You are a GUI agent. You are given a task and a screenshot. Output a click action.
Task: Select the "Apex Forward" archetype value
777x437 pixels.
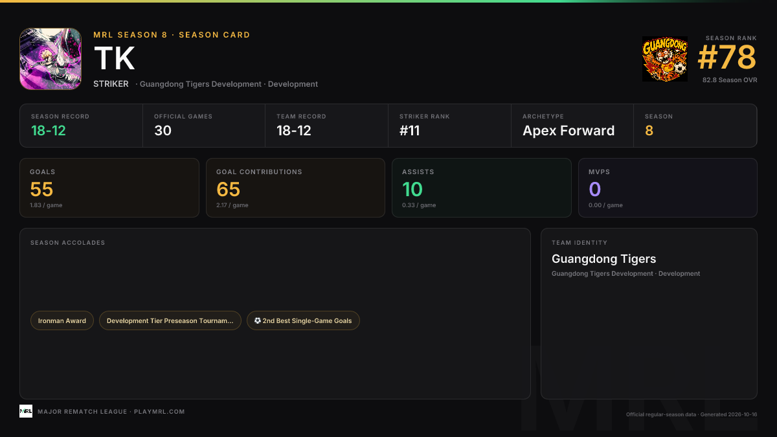pyautogui.click(x=569, y=130)
